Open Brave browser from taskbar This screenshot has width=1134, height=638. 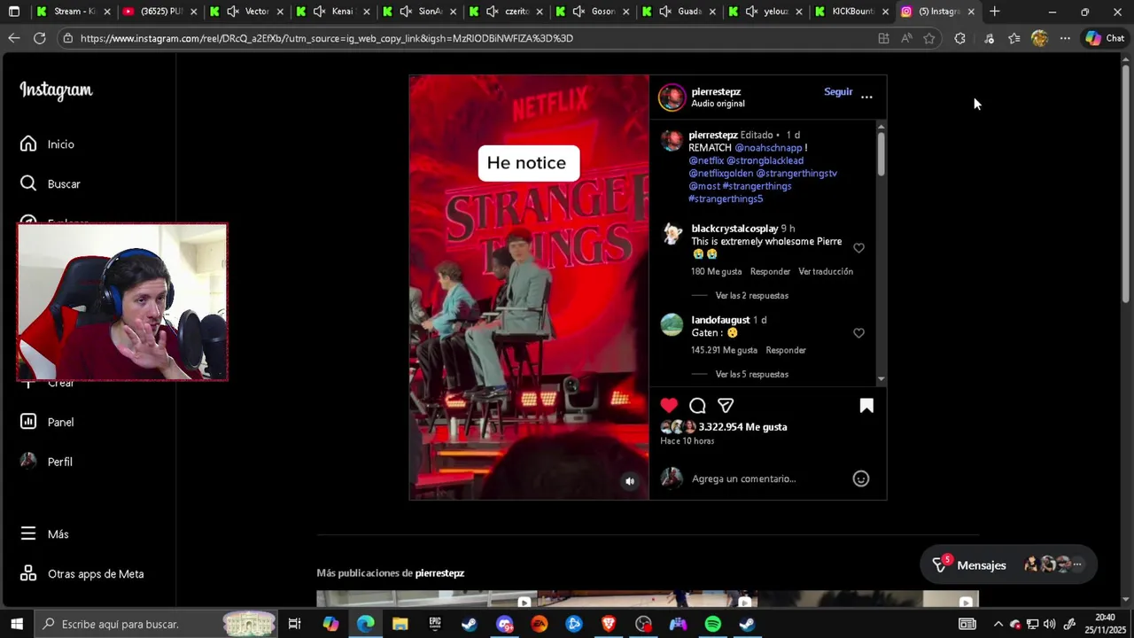[x=609, y=624]
